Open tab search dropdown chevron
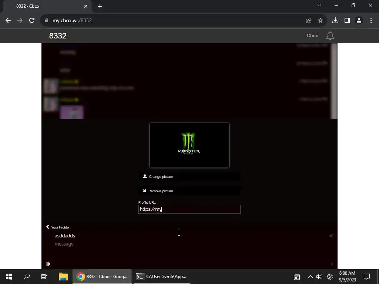 click(x=319, y=5)
